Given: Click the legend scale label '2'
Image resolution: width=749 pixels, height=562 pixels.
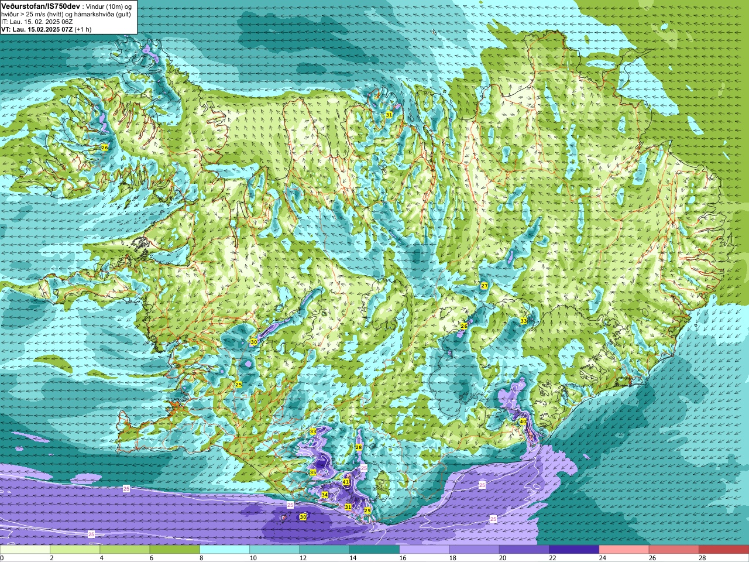Looking at the screenshot, I should (x=51, y=558).
